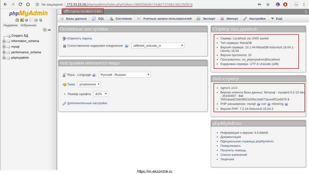Click the Изменить пароль link
This screenshot has width=309, height=174.
point(80,39)
